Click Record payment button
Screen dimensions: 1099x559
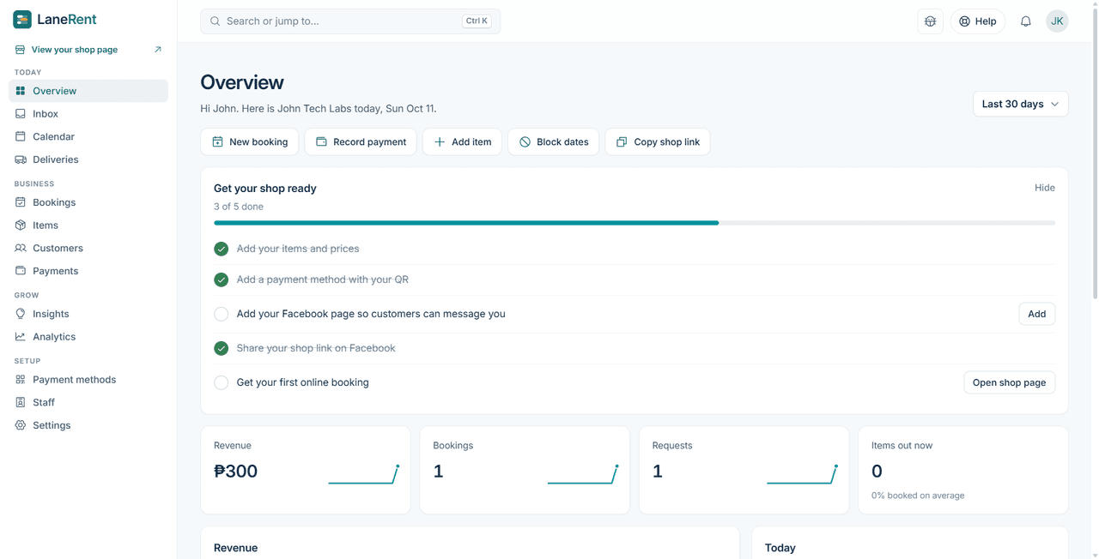(361, 141)
